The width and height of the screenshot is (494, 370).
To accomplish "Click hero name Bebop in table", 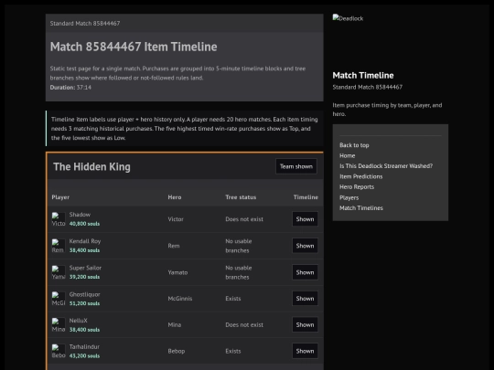I will coord(177,351).
